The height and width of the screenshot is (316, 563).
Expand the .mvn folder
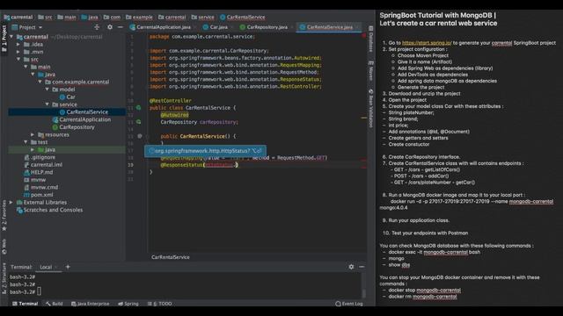[18, 52]
